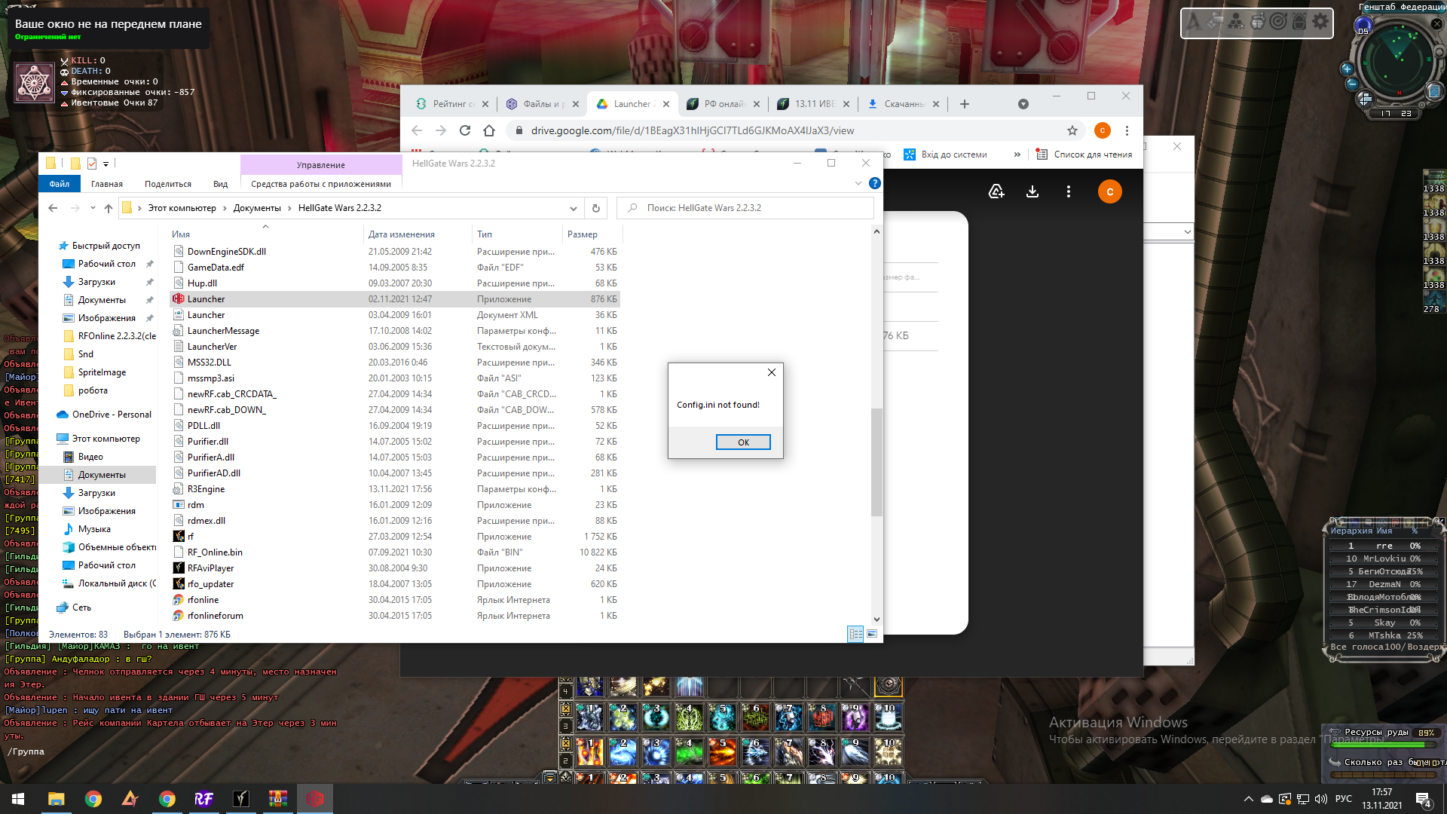The width and height of the screenshot is (1447, 814).
Task: Select the DownEngineSDK.dll file
Action: point(395,252)
